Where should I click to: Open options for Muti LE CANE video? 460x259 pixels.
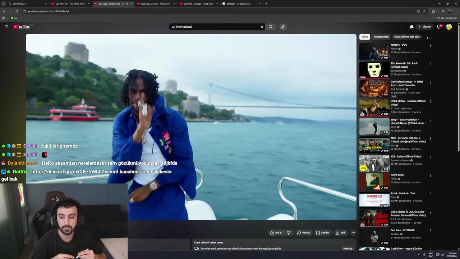430,138
